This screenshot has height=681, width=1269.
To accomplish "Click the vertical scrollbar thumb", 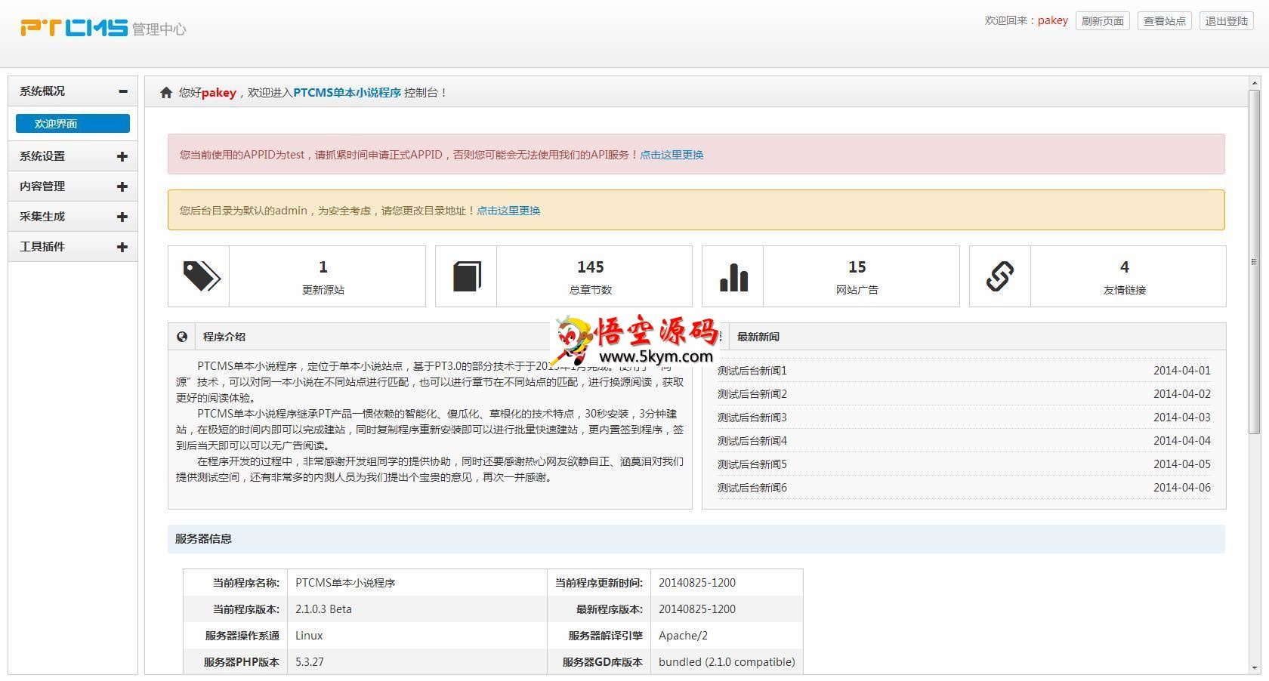I will click(x=1255, y=262).
